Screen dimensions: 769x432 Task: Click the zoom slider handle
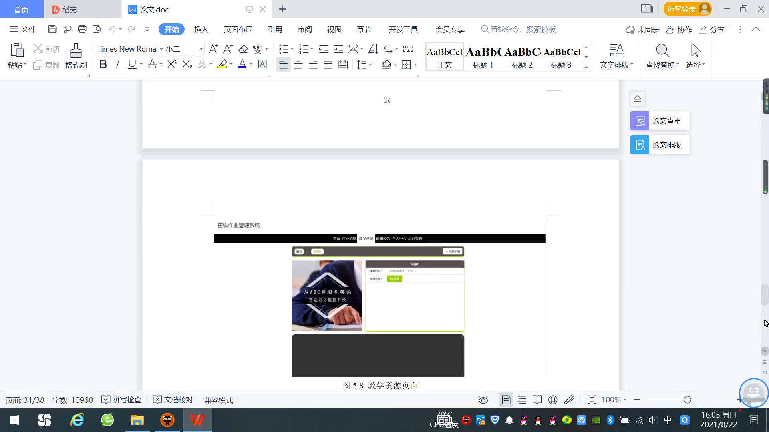(x=688, y=400)
